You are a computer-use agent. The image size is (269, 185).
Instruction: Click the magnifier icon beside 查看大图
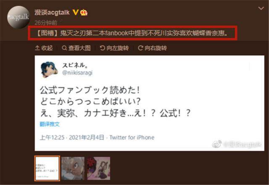pos(64,48)
